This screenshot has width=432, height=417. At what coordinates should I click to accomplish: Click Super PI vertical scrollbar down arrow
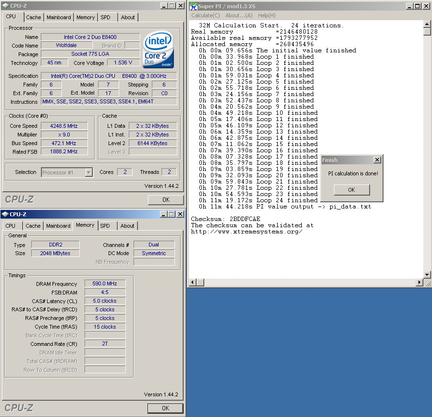click(427, 275)
